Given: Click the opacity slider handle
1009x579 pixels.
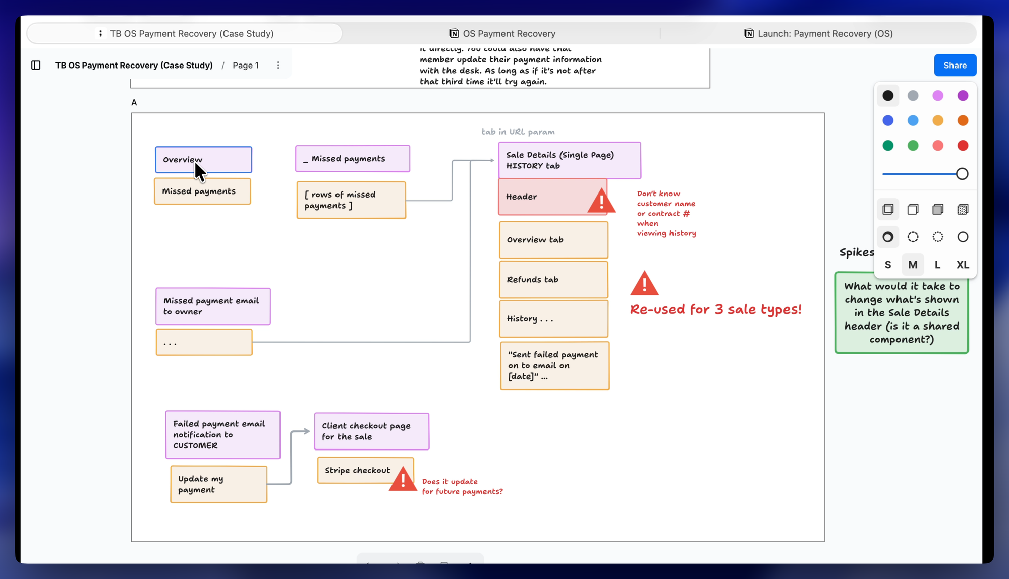Looking at the screenshot, I should [x=962, y=174].
